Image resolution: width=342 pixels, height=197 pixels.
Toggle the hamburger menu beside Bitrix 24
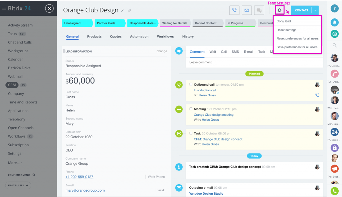(4, 8)
